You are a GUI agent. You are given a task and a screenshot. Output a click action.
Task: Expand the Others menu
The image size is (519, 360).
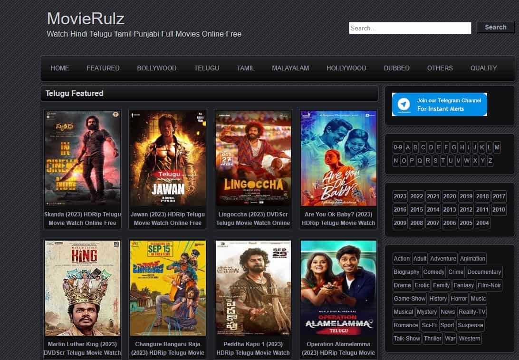[x=440, y=68]
